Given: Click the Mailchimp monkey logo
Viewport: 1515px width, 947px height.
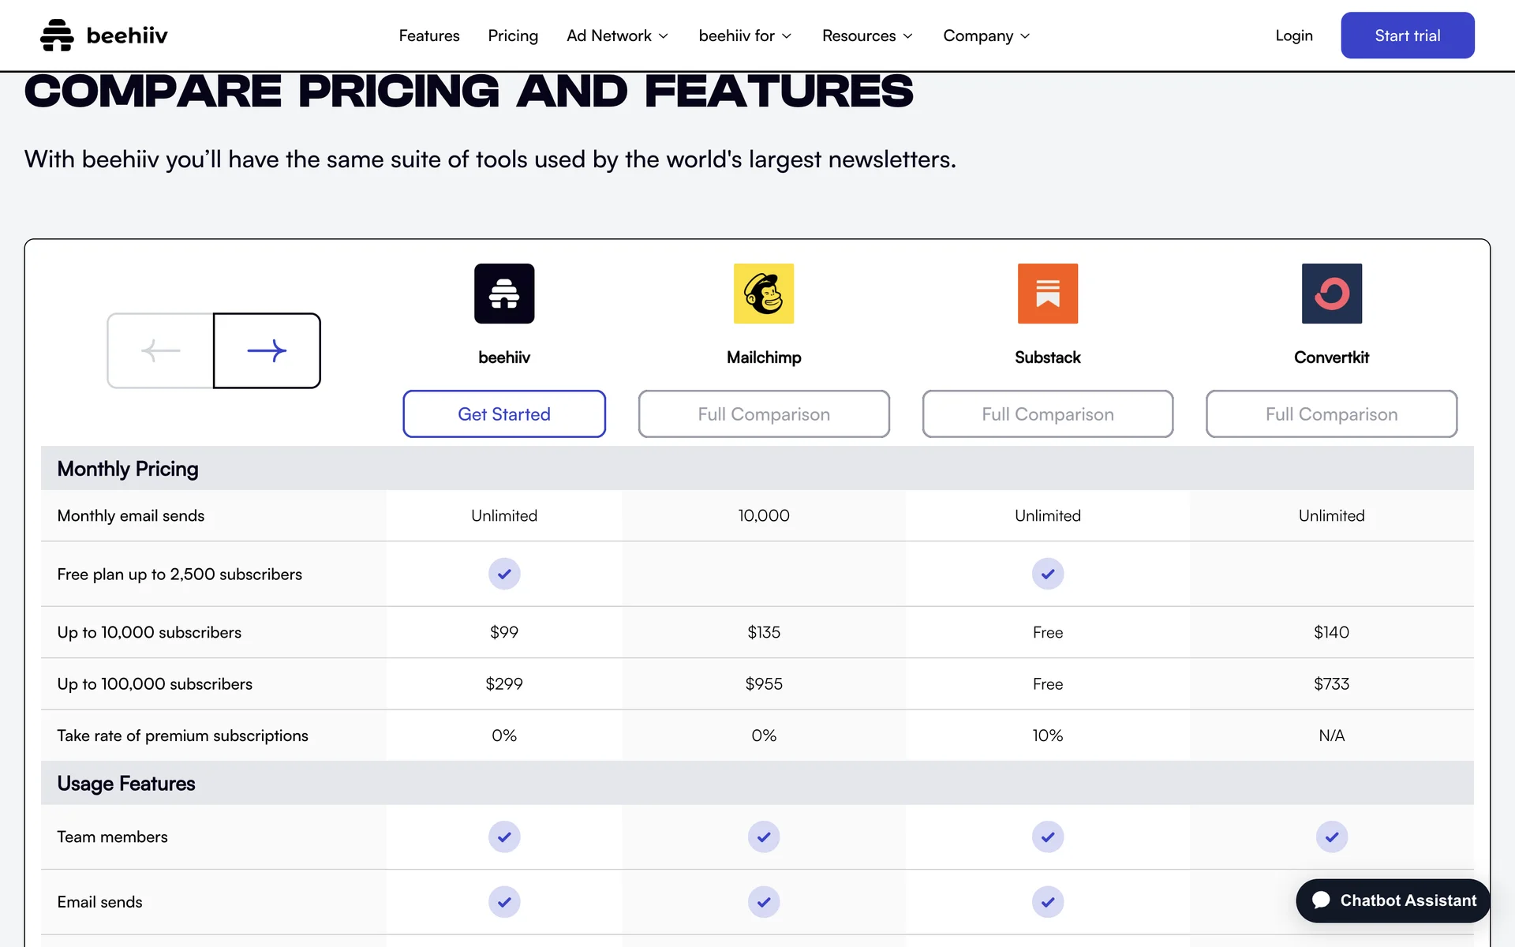Looking at the screenshot, I should pyautogui.click(x=764, y=294).
